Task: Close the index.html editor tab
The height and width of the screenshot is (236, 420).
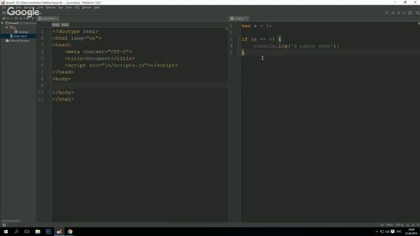Action: point(57,18)
